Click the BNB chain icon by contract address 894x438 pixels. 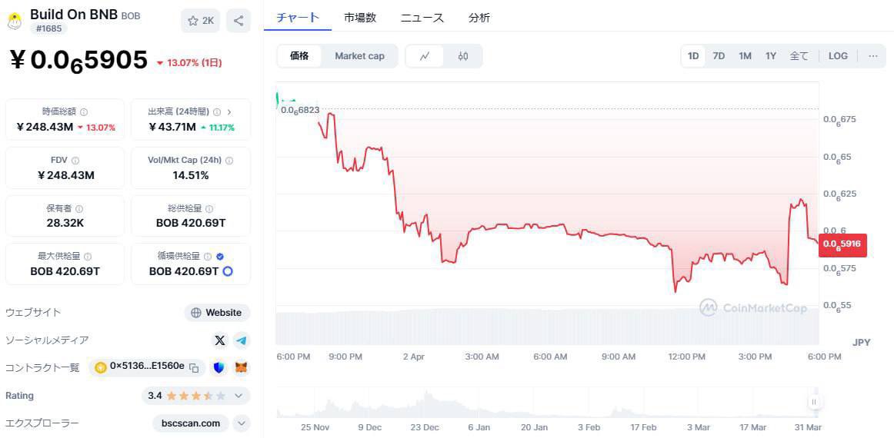point(101,368)
